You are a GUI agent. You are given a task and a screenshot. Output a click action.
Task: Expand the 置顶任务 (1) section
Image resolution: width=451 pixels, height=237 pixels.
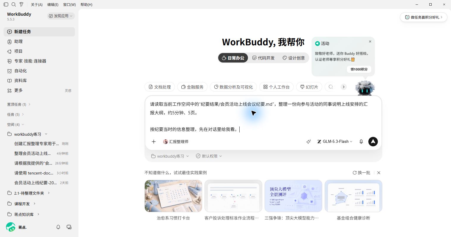tap(19, 104)
